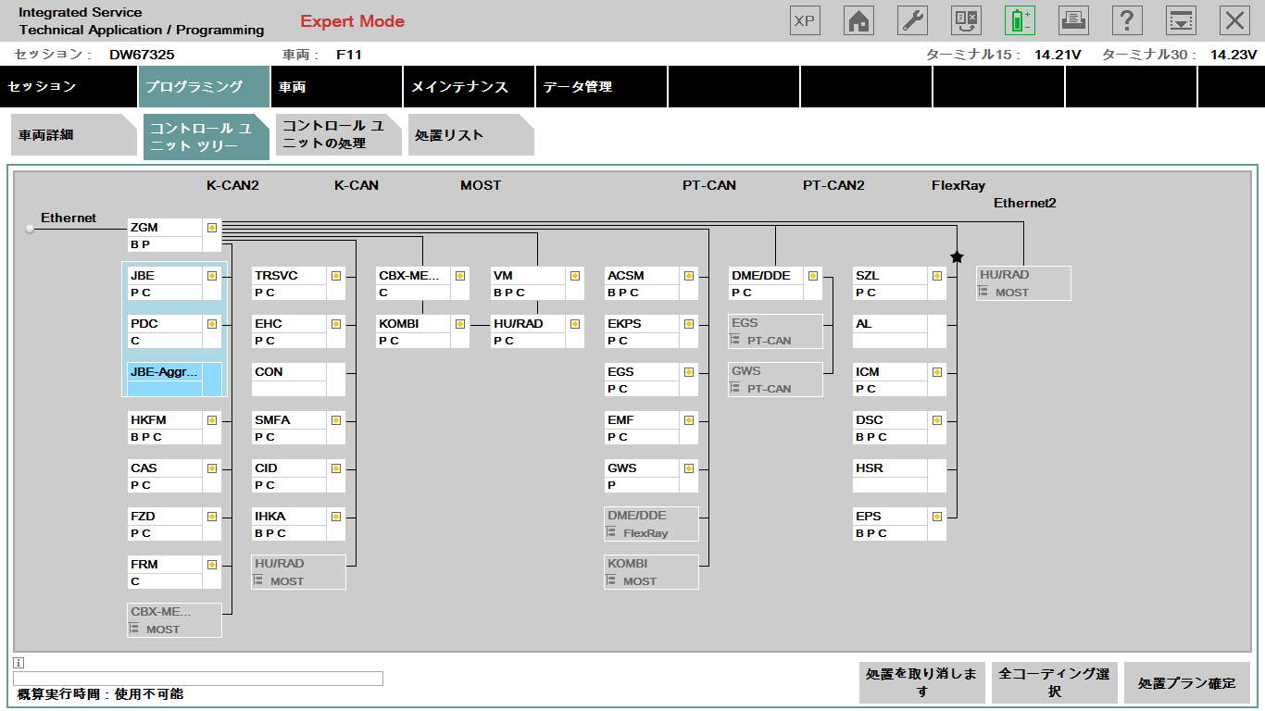Open the battery voltage status icon
The height and width of the screenshot is (711, 1265).
tap(1020, 20)
